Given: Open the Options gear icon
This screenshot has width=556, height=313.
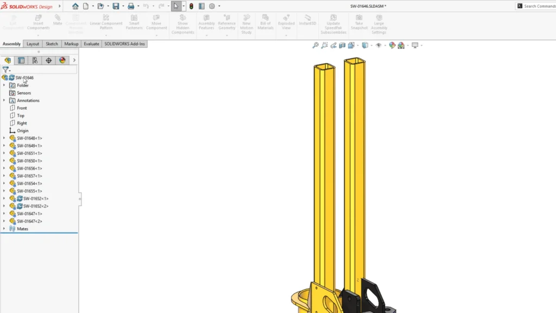Looking at the screenshot, I should pos(212,7).
